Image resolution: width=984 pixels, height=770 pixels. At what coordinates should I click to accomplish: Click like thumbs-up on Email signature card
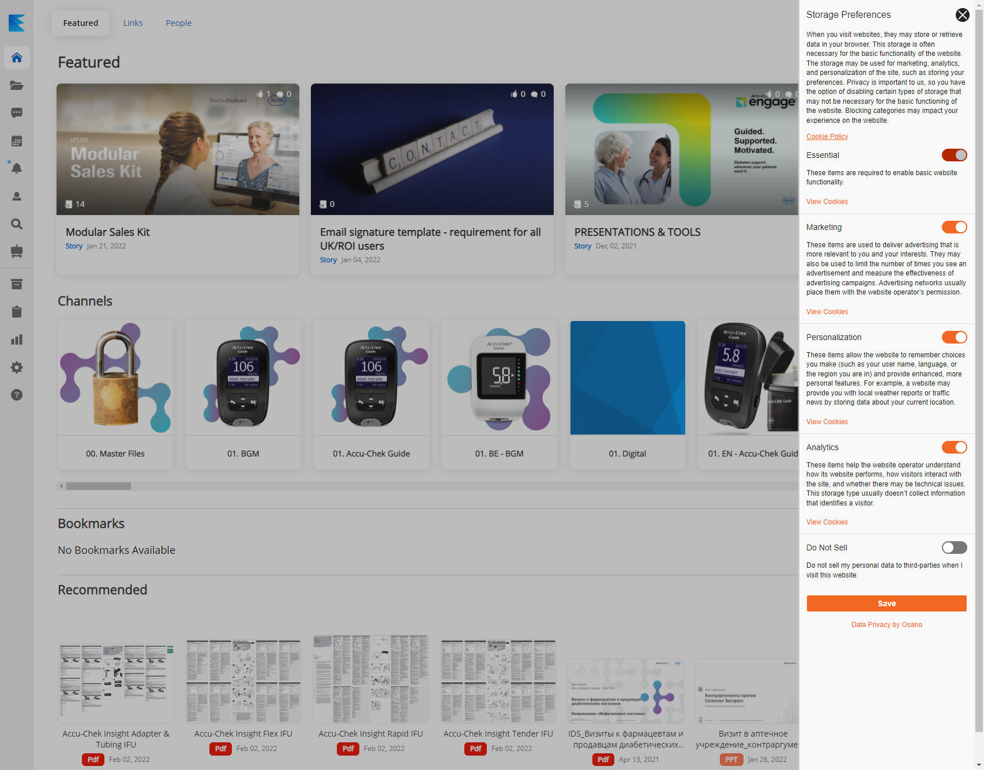tap(514, 94)
